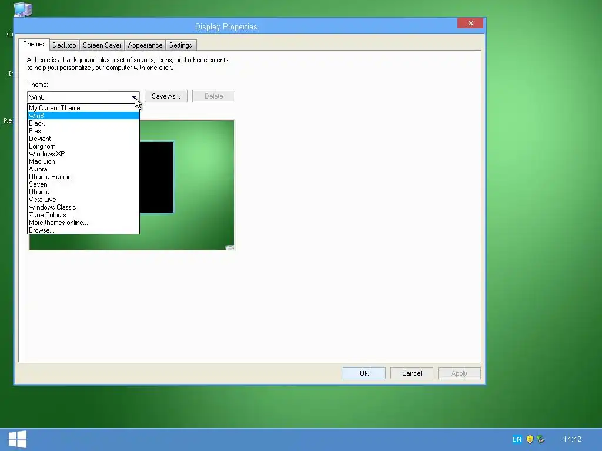Click the Delete theme button

[x=213, y=96]
